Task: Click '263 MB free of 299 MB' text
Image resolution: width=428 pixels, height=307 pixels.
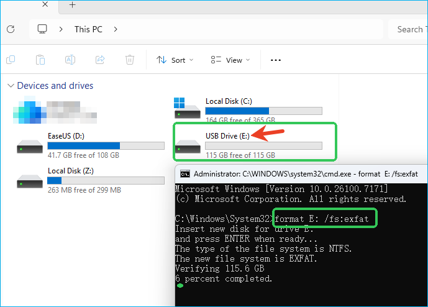Action: [x=84, y=190]
